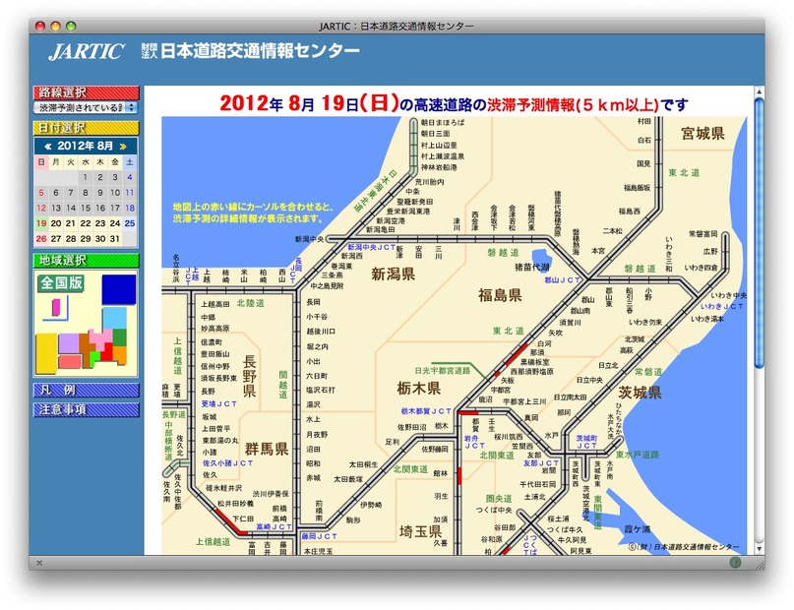Click greyed date 4 in calendar

[x=130, y=177]
